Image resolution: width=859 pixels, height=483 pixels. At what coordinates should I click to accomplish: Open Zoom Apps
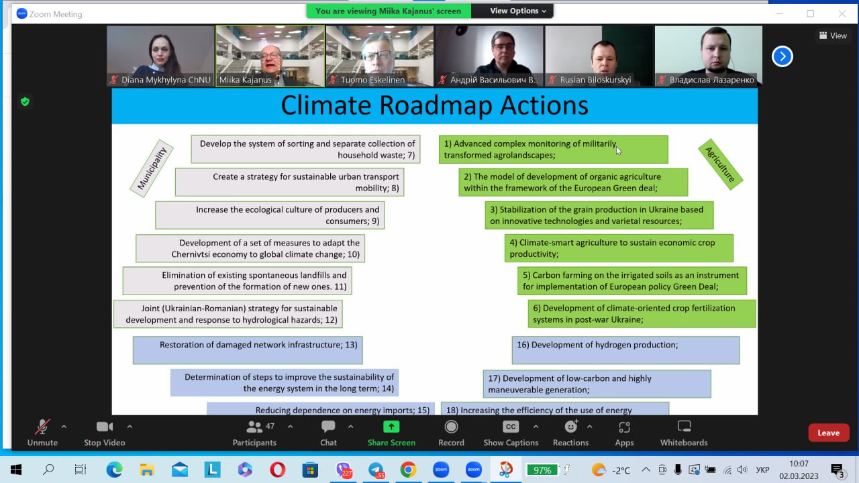(624, 433)
